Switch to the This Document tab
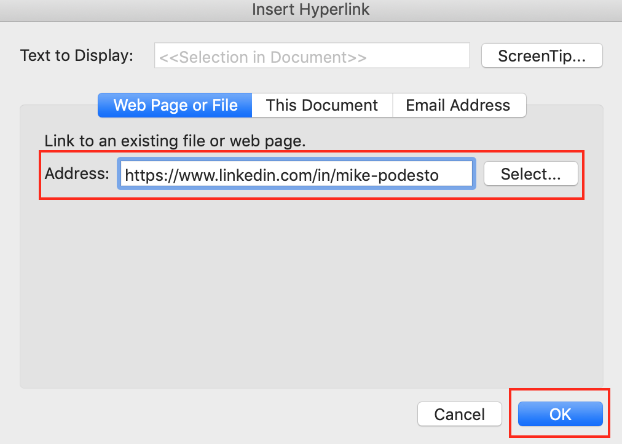 click(x=321, y=105)
